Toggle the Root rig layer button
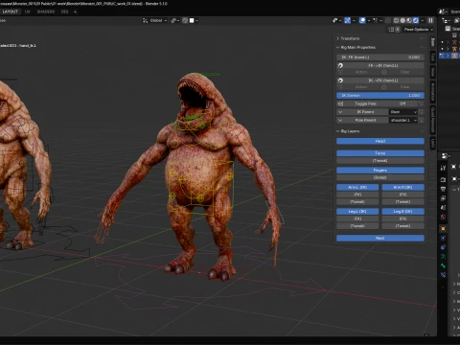The height and width of the screenshot is (345, 460). point(380,238)
